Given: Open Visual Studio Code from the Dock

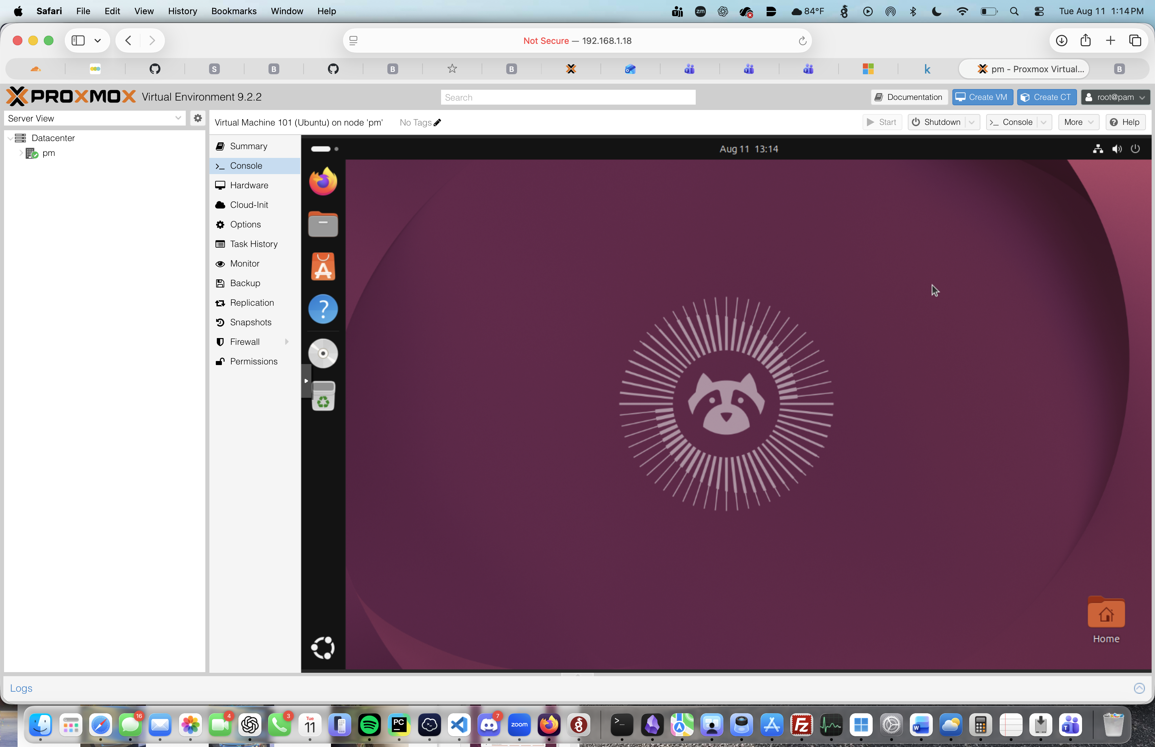Looking at the screenshot, I should (459, 725).
